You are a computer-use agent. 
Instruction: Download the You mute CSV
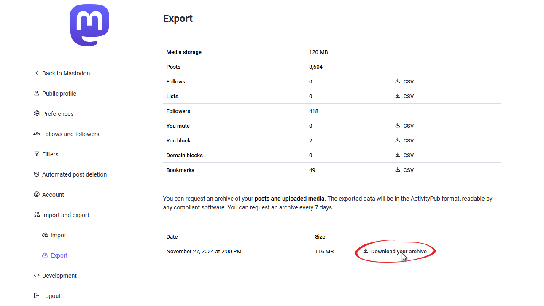[x=404, y=126]
